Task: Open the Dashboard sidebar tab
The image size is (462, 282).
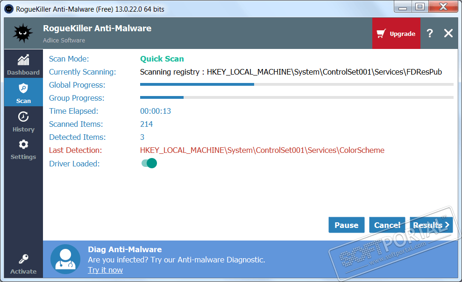Action: (x=23, y=64)
